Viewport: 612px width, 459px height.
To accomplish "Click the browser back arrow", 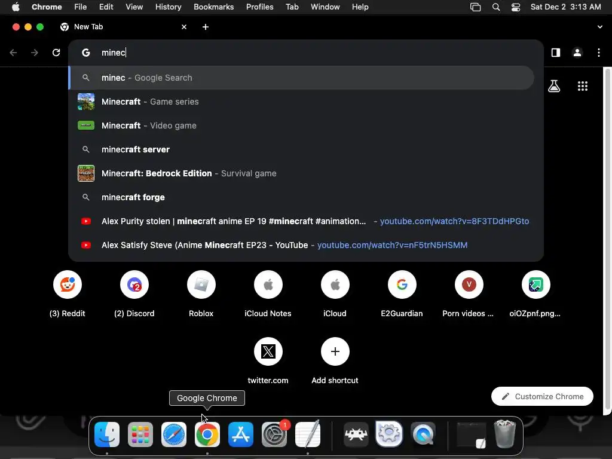I will click(13, 53).
